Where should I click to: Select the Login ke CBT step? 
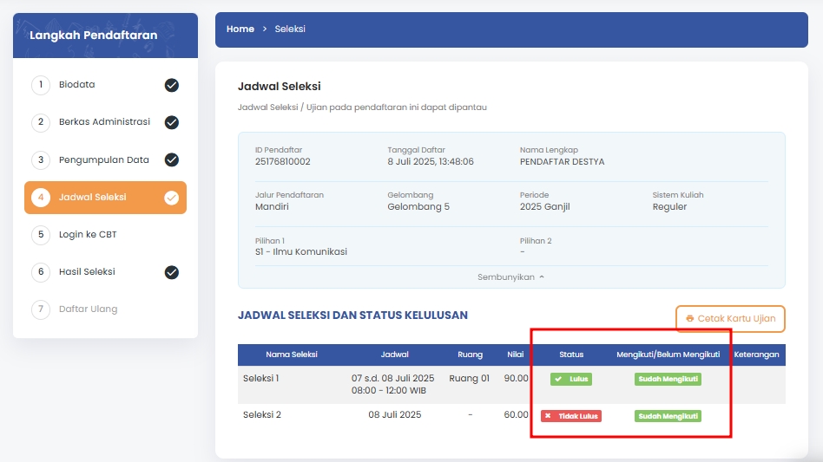click(88, 235)
